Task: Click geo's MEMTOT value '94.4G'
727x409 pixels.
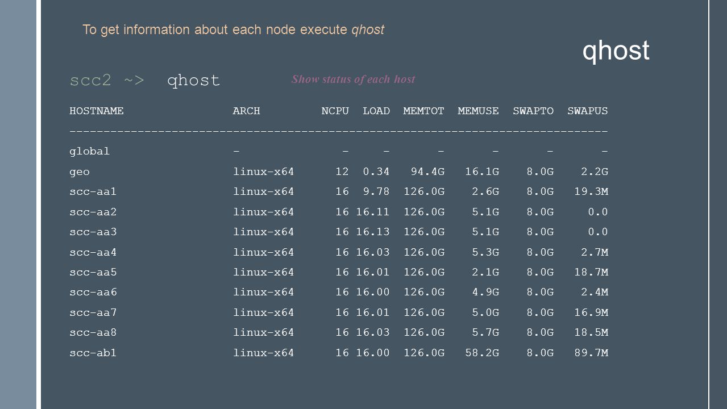Action: pos(427,172)
